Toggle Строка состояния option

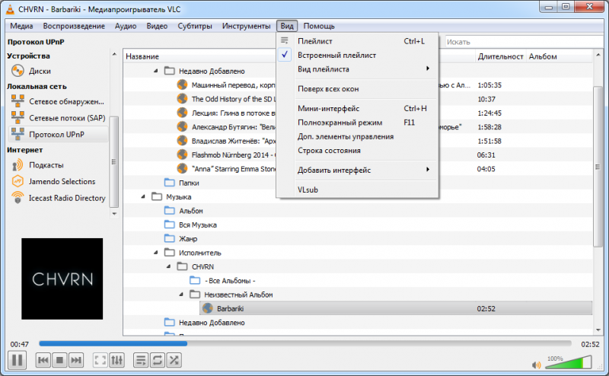point(357,151)
